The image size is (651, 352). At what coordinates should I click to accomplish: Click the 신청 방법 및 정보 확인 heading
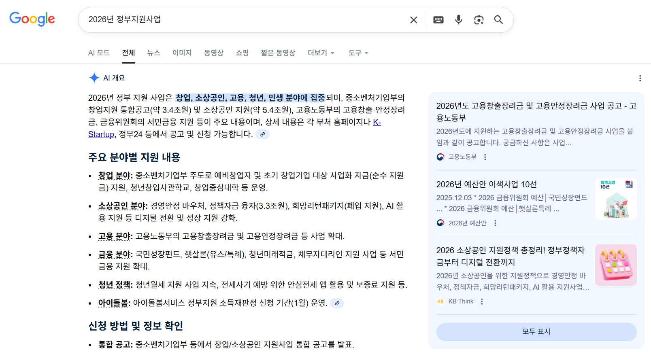(x=136, y=326)
